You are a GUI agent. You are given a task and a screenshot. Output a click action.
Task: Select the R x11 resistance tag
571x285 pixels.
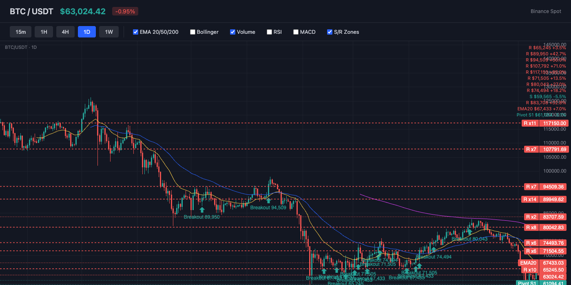[x=530, y=123]
